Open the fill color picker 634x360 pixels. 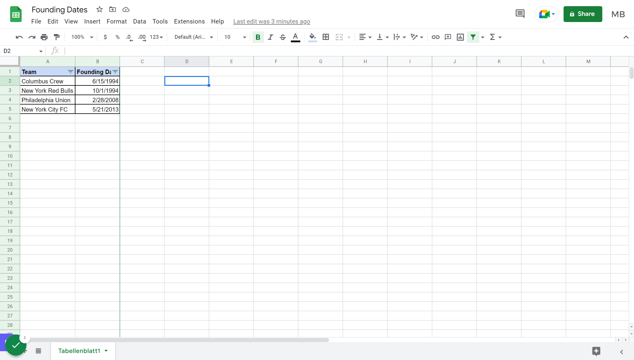point(313,37)
